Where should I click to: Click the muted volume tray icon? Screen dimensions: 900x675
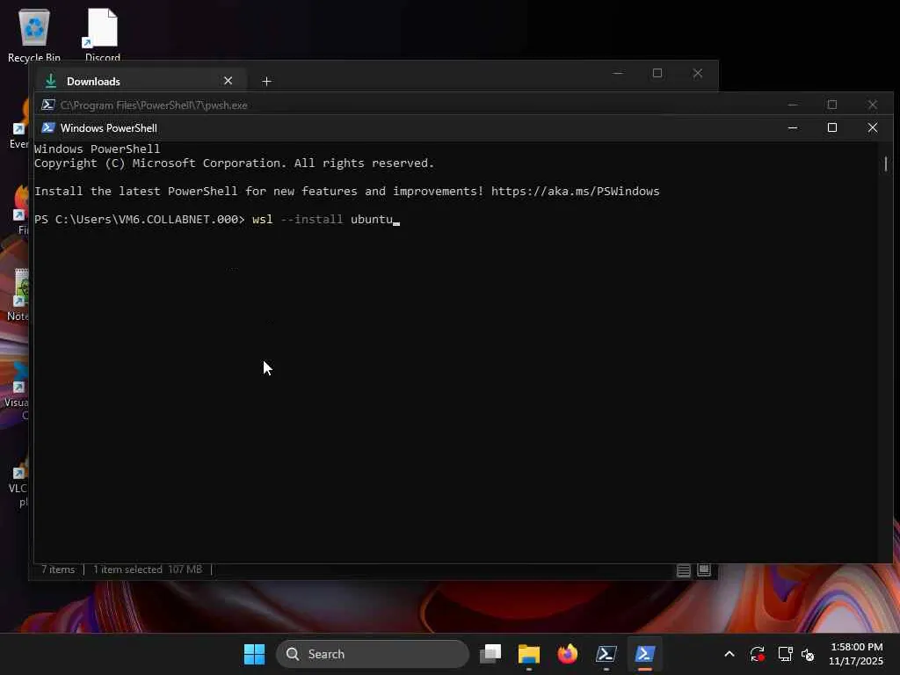(x=808, y=654)
